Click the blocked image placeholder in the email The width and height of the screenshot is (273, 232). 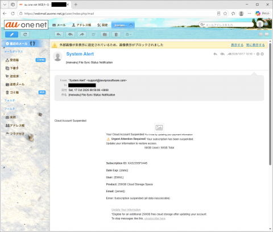[159, 127]
